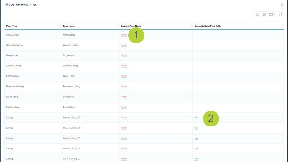Edit Empty custom name for Blog Article

point(124,56)
